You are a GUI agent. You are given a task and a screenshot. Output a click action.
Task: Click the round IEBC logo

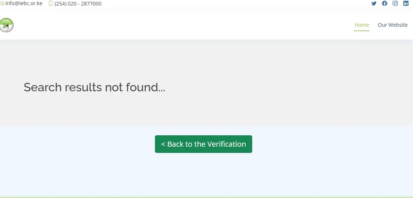click(x=6, y=25)
